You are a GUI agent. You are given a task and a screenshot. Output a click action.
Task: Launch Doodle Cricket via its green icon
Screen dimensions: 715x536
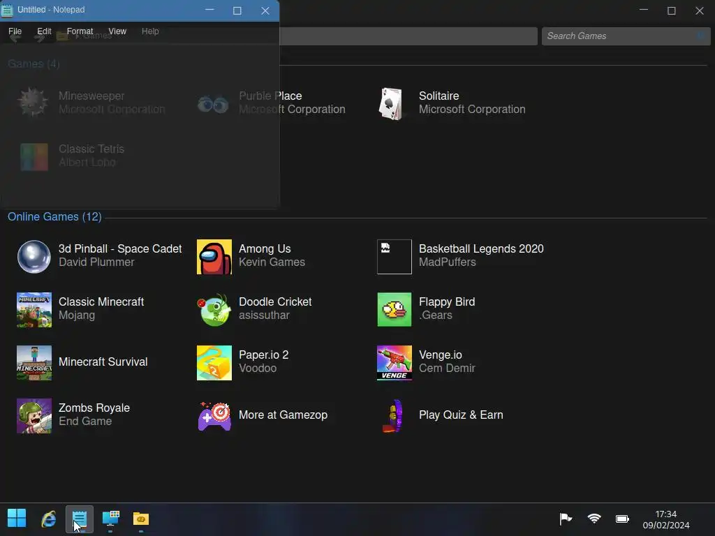pos(214,309)
